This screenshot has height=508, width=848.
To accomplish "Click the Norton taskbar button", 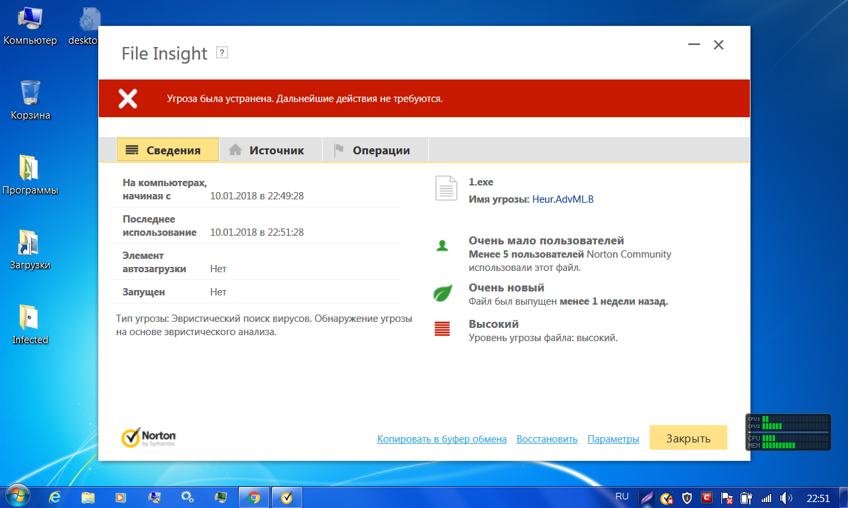I will click(x=287, y=497).
